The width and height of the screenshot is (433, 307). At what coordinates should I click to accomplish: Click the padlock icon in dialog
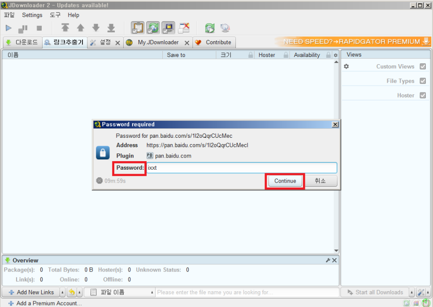(103, 153)
